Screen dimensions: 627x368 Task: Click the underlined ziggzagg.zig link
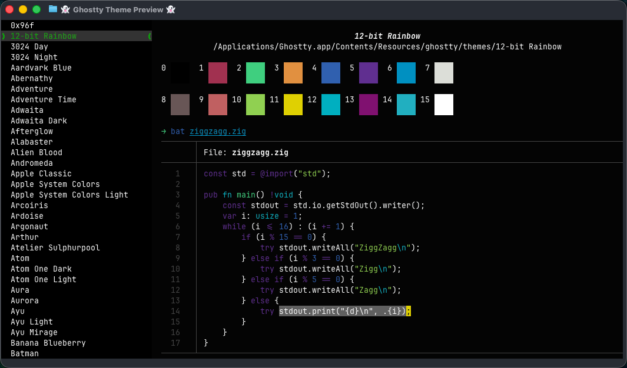pos(218,131)
